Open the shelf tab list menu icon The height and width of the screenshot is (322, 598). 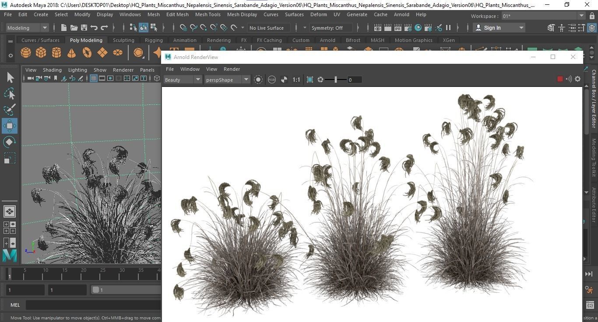tap(11, 41)
